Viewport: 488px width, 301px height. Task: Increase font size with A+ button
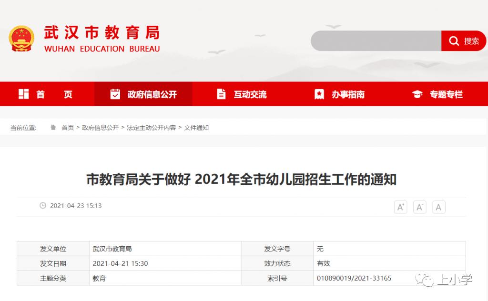(x=400, y=207)
